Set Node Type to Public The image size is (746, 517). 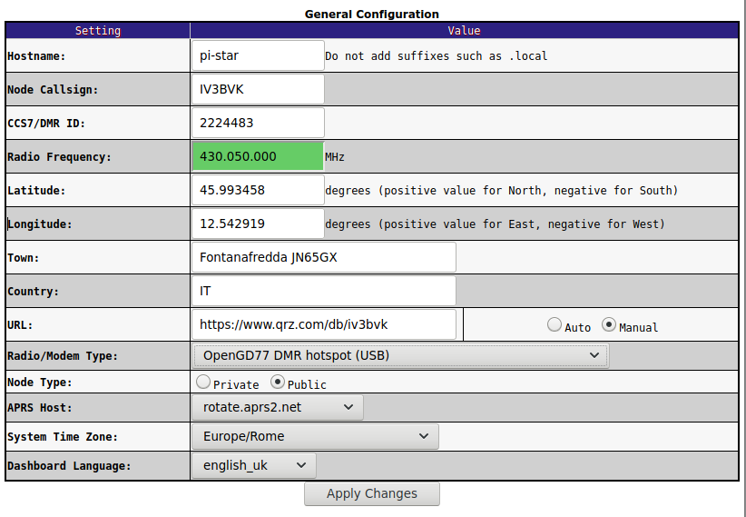pos(278,382)
